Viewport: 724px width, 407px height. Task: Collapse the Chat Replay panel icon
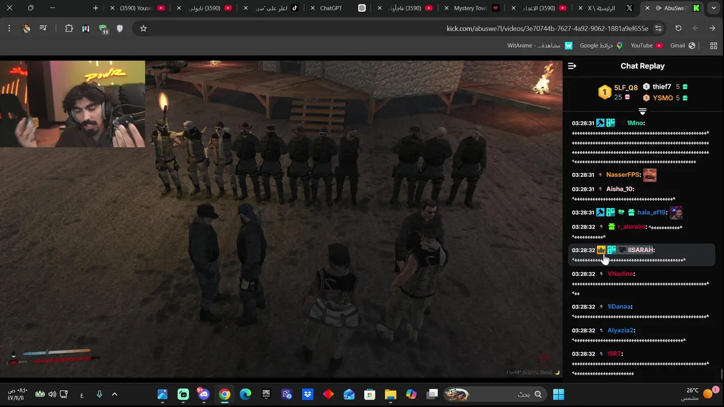(x=572, y=66)
